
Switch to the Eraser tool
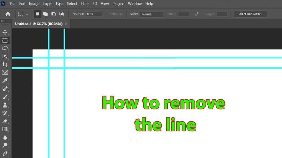point(5,121)
